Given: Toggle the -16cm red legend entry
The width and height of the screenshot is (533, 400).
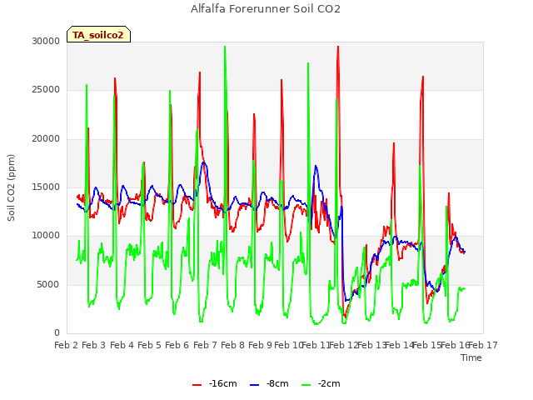Looking at the screenshot, I should point(215,383).
